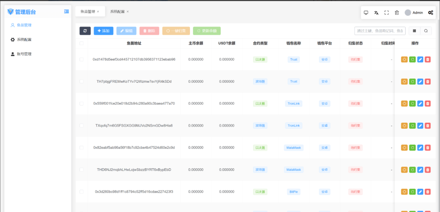This screenshot has width=440, height=212.
Task: Click orange collect icon for 0xd1478d5eef row
Action: coord(404,60)
